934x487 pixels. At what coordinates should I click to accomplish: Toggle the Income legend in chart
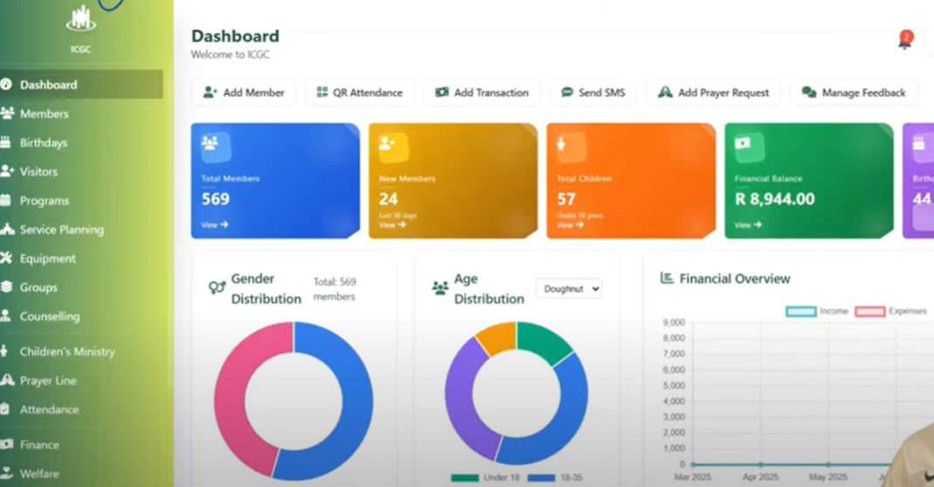(816, 311)
